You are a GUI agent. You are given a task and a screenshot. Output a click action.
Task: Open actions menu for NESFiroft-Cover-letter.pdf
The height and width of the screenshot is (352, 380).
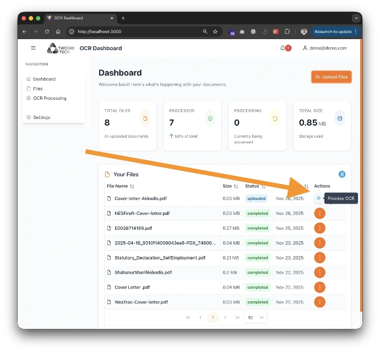319,213
